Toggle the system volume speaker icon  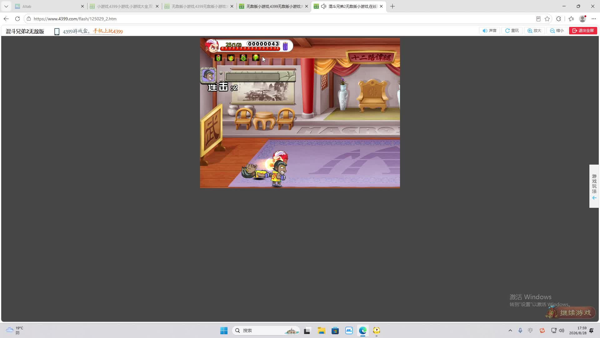coord(562,330)
